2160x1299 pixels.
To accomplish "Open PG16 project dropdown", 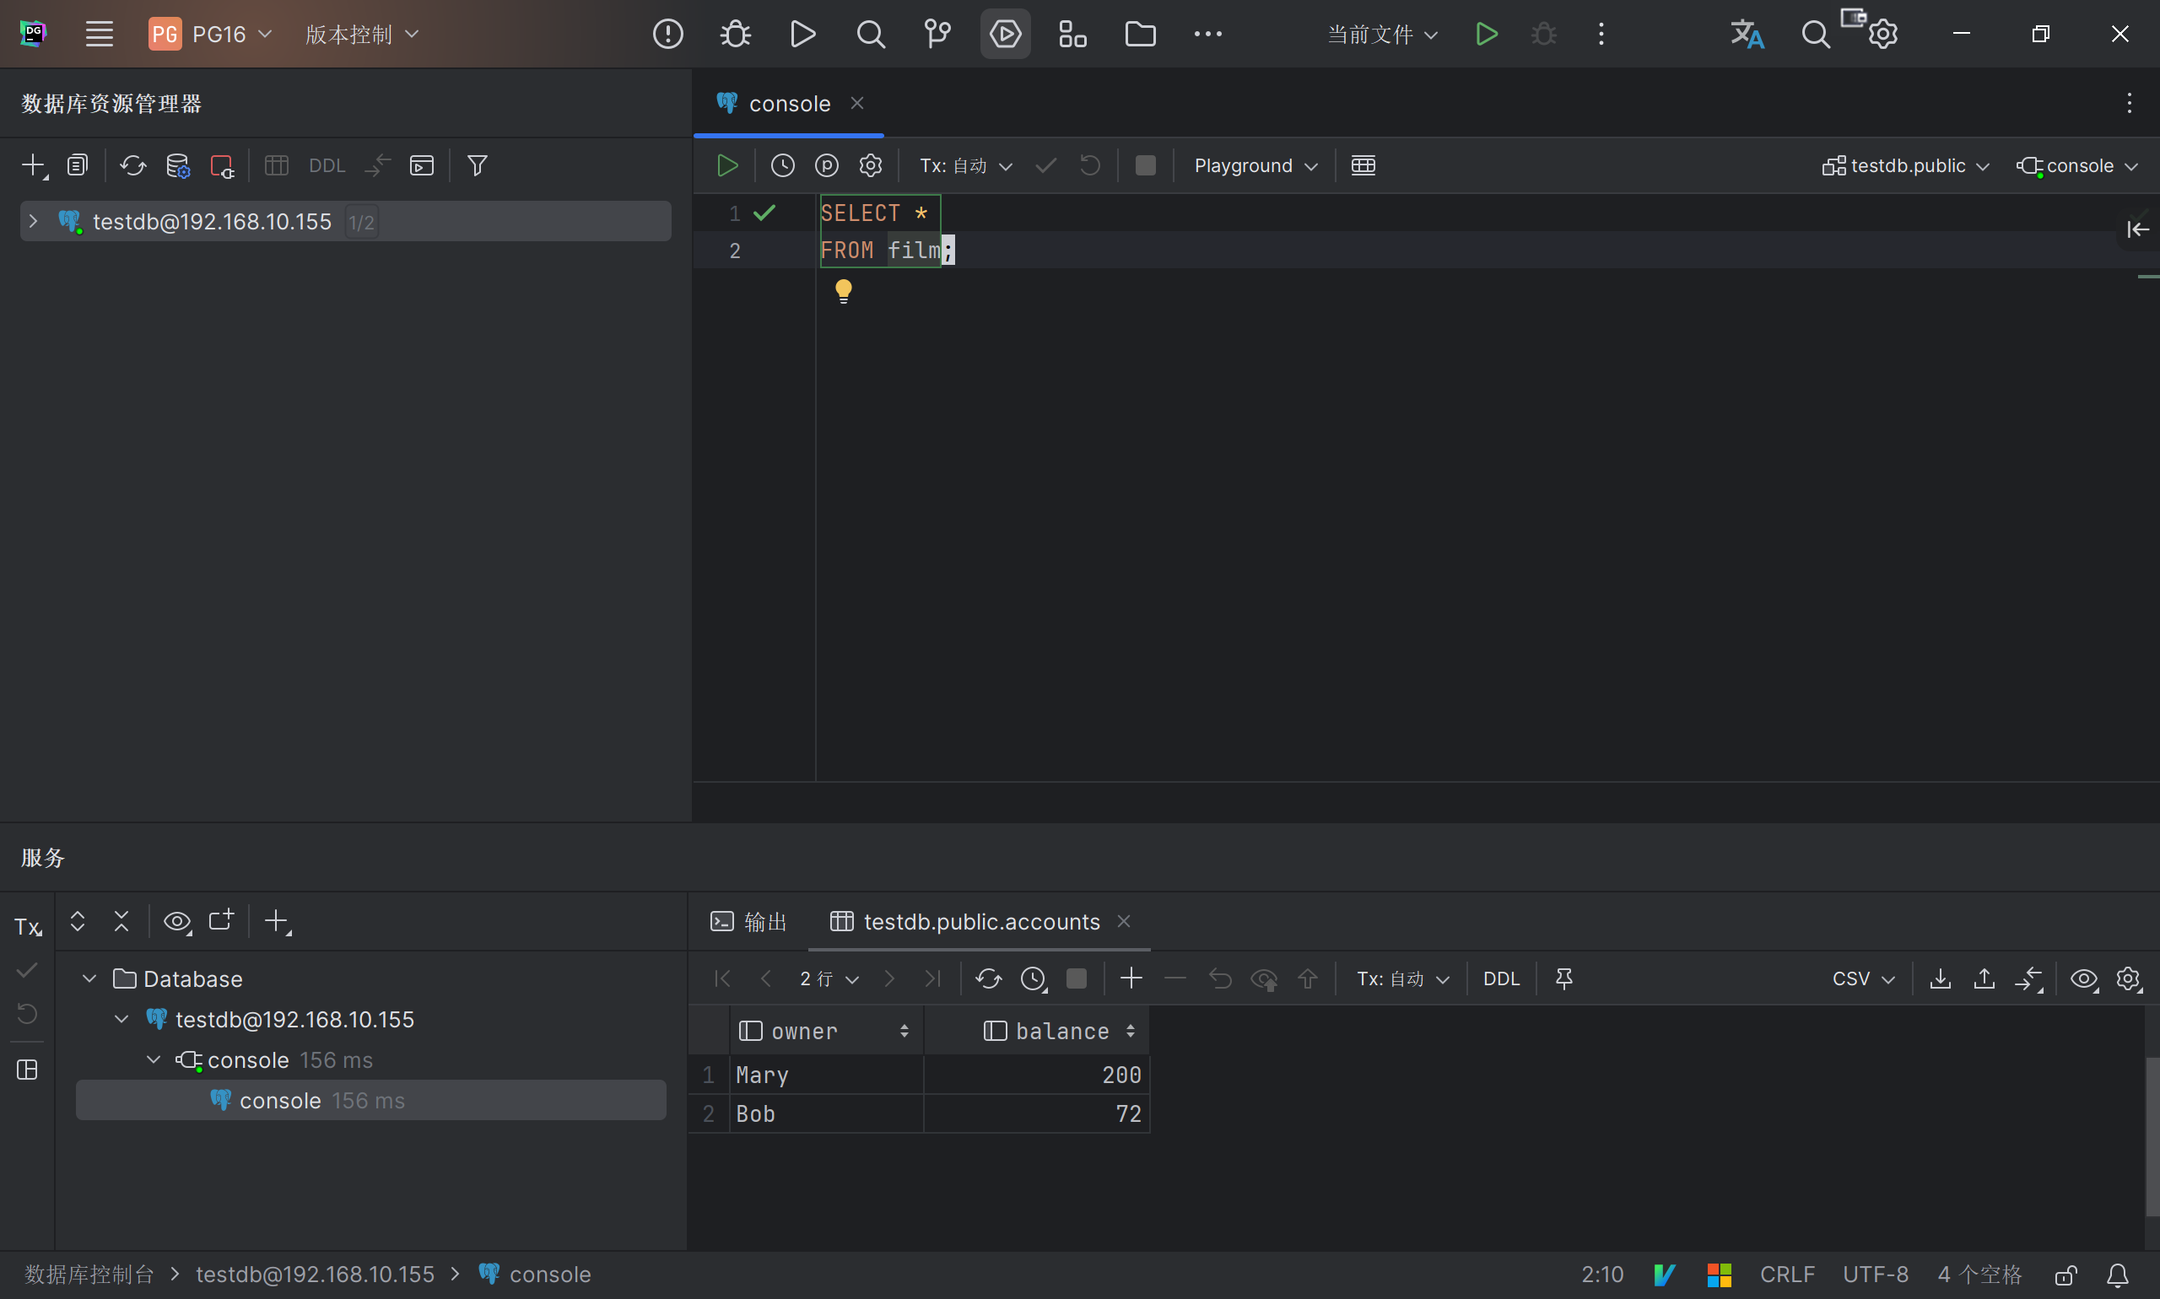I will click(x=211, y=34).
